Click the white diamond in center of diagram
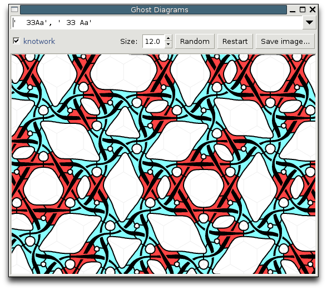 123,188
